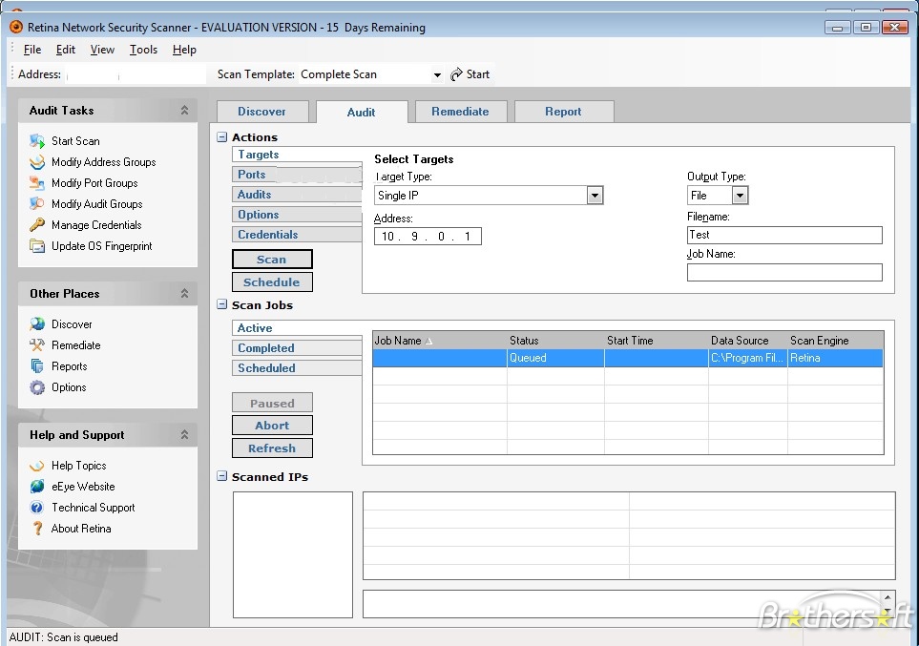
Task: Click the Modify Address Groups icon
Action: pyautogui.click(x=37, y=162)
